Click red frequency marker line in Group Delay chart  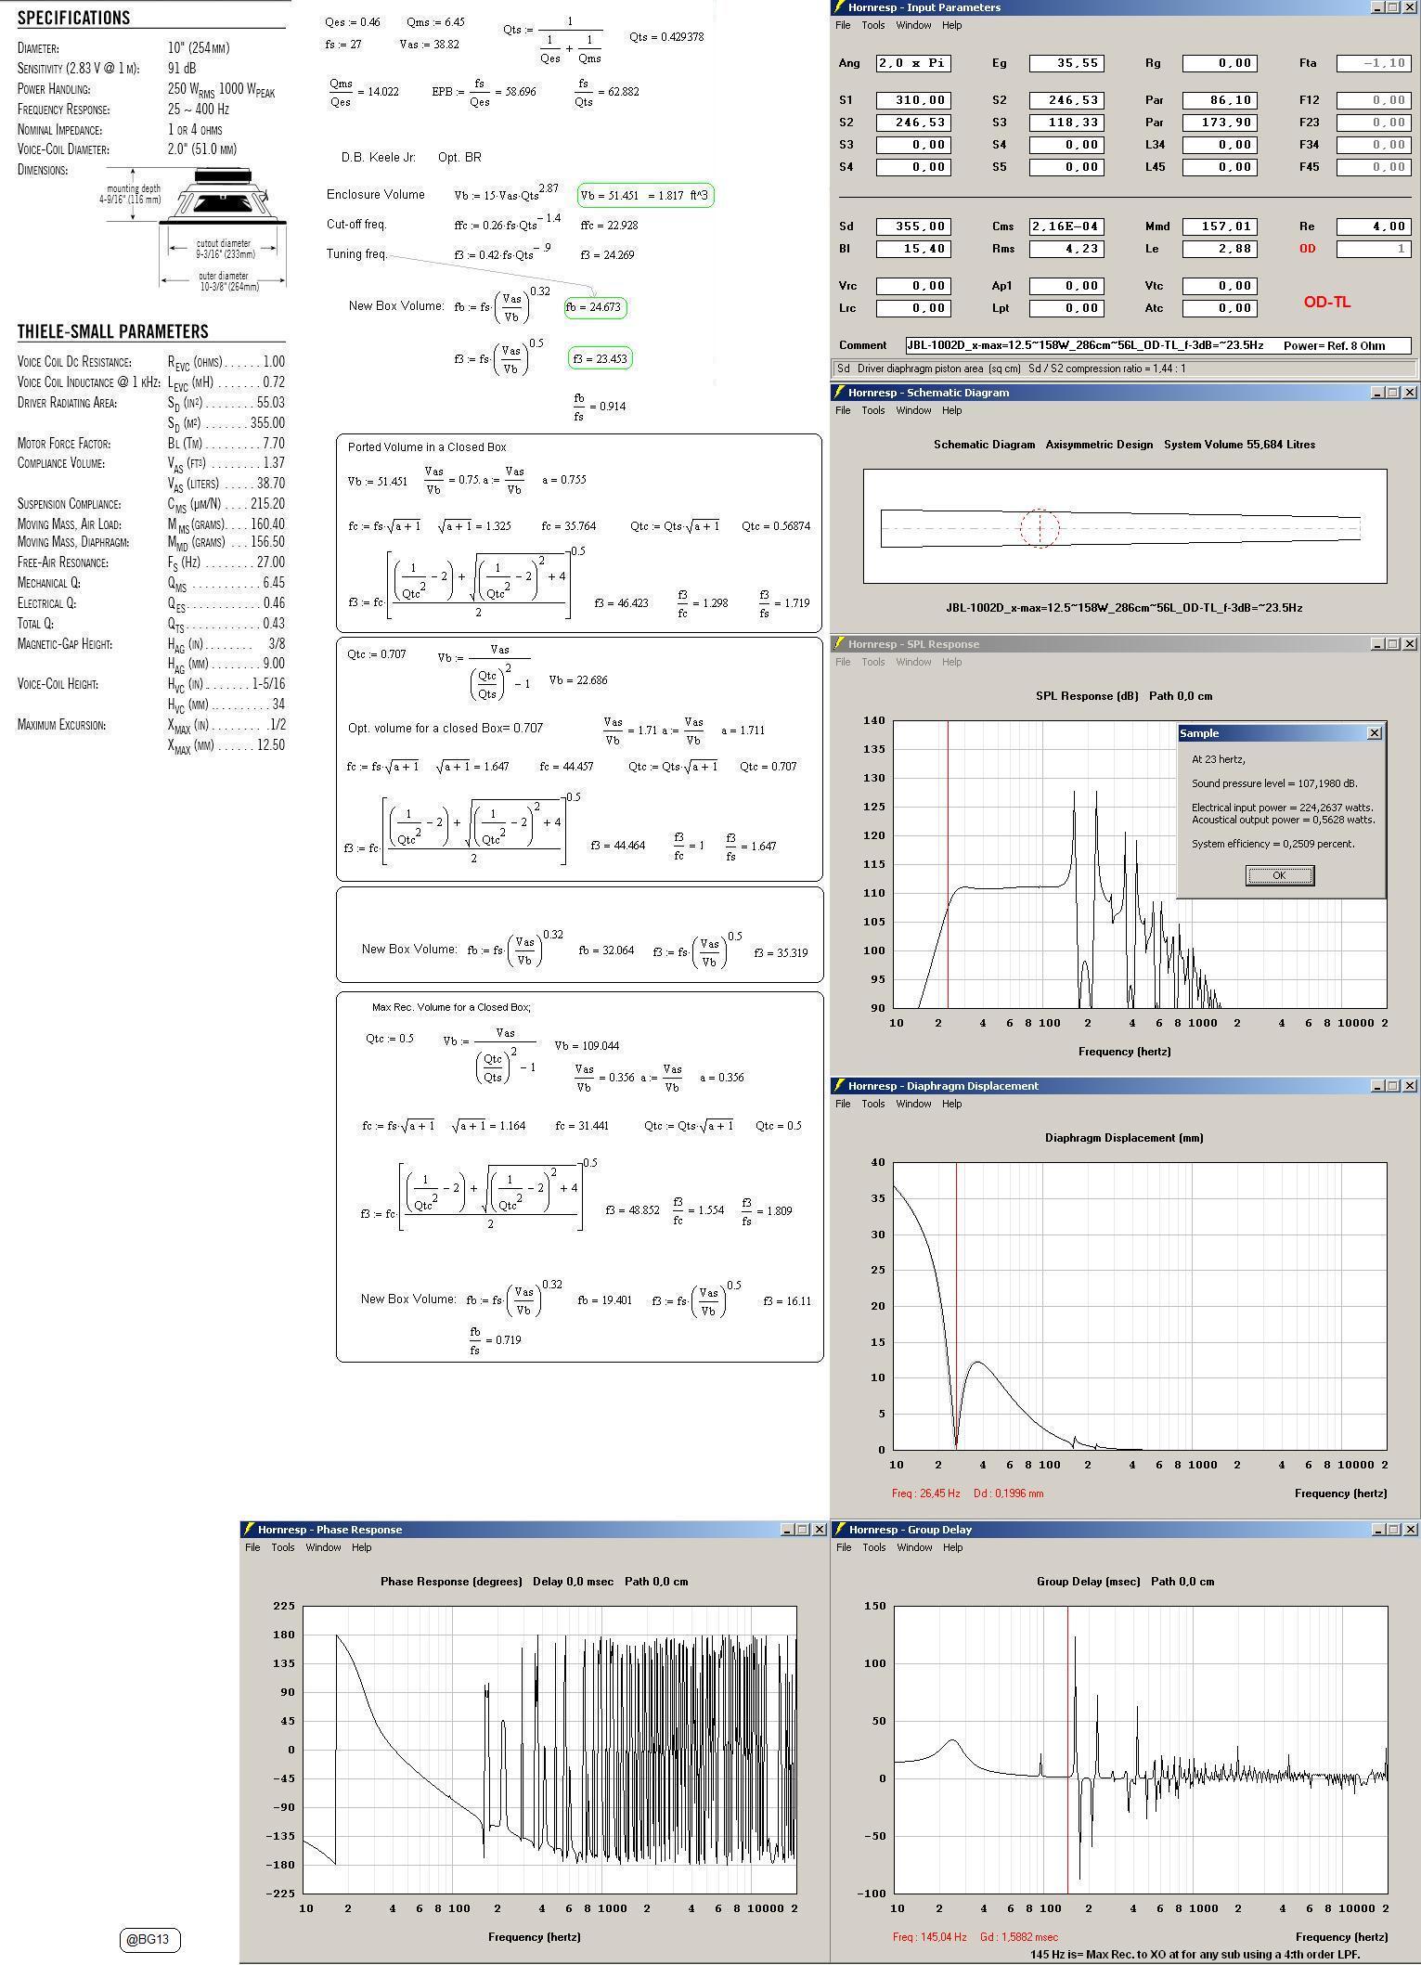point(1067,1750)
